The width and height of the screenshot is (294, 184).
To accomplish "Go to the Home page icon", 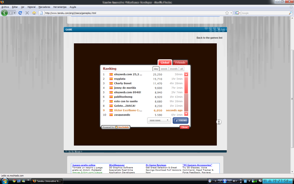I will tap(34, 13).
